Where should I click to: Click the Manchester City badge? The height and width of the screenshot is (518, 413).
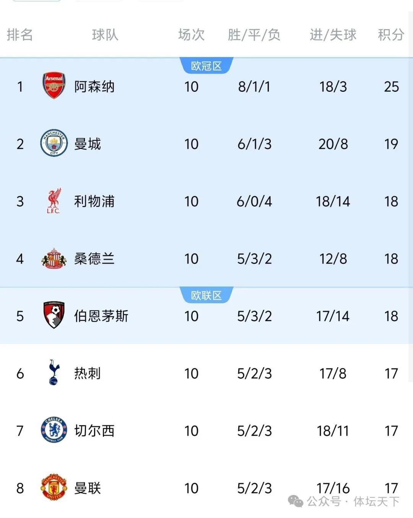(x=54, y=143)
